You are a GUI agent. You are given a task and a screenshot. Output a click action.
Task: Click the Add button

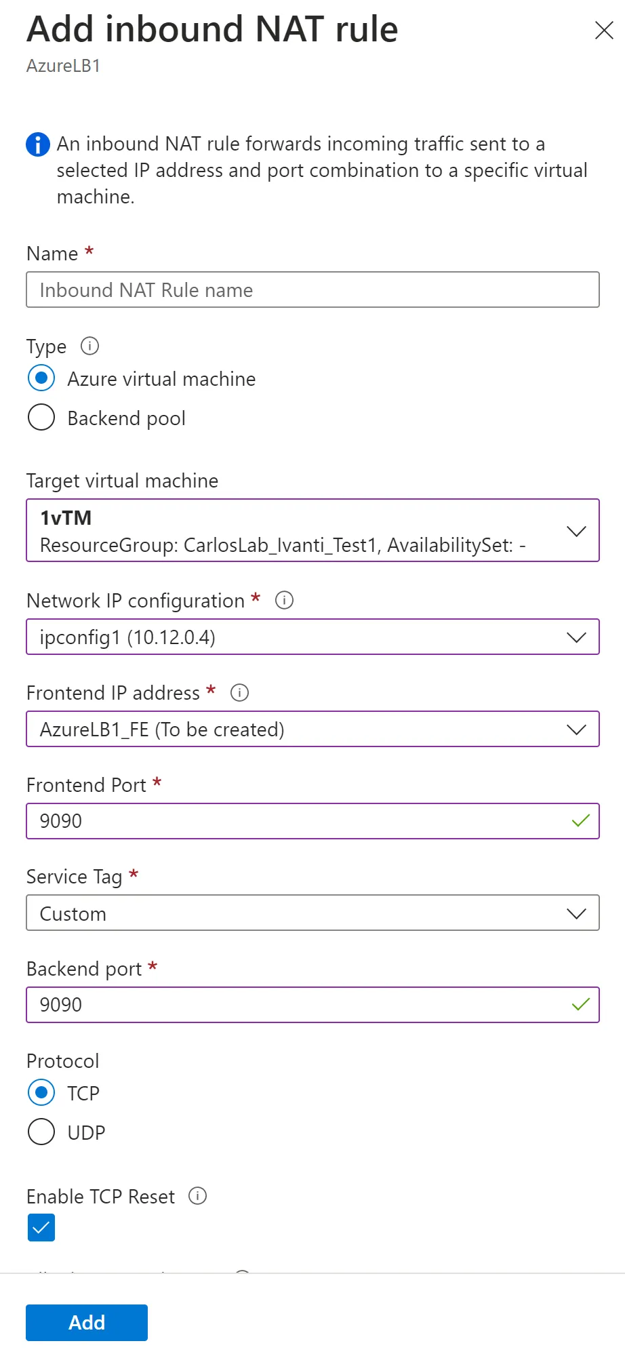click(x=87, y=1323)
